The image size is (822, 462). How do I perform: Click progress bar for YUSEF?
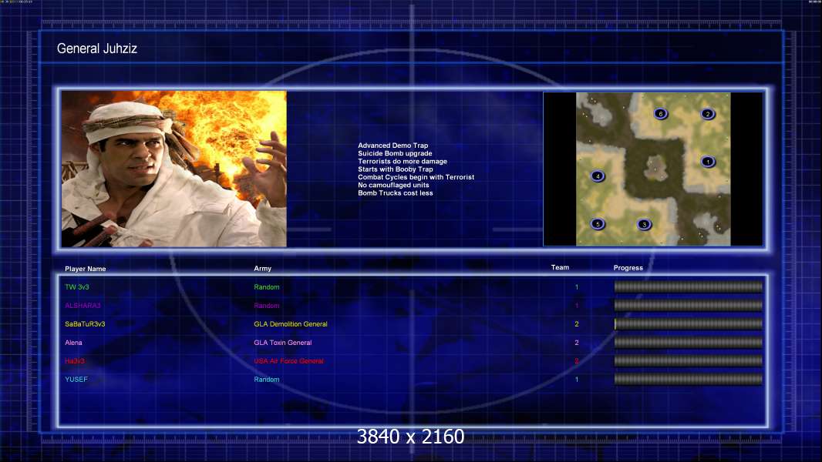[x=689, y=379]
